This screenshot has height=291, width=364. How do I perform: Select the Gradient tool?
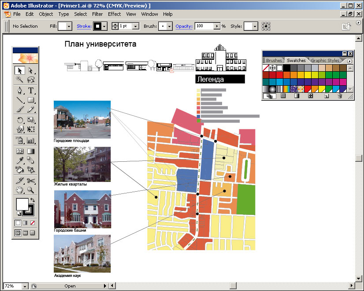click(31, 151)
